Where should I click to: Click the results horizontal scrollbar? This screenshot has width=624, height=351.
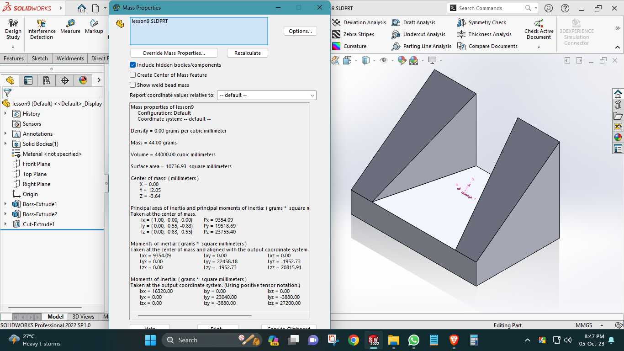pyautogui.click(x=195, y=315)
